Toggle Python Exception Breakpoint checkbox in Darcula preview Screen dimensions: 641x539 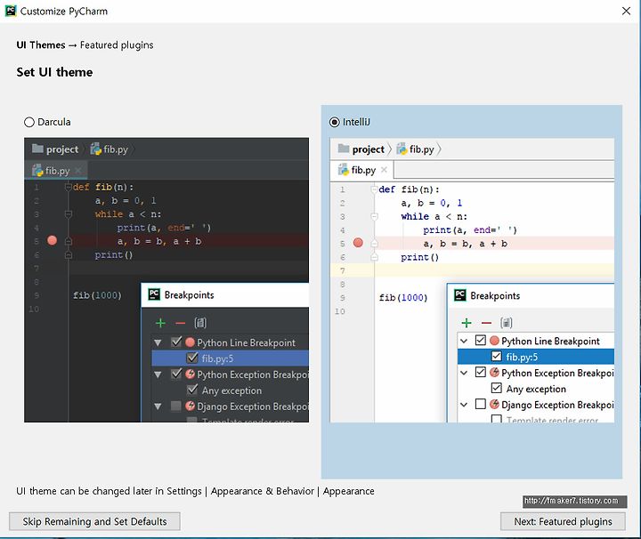click(x=176, y=374)
